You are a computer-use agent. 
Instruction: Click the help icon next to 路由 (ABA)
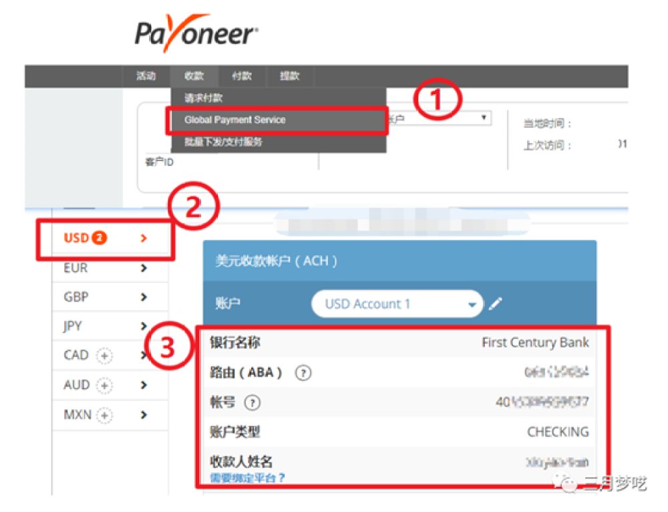[303, 373]
